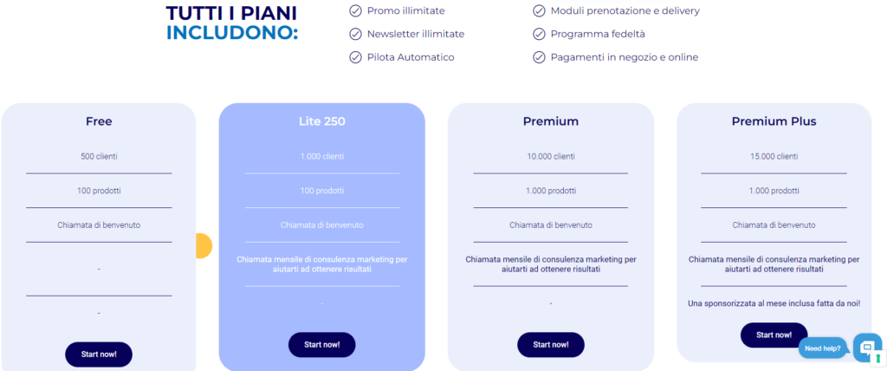Click the checkmark icon beside Pilota Automatico
The height and width of the screenshot is (371, 887).
point(355,57)
